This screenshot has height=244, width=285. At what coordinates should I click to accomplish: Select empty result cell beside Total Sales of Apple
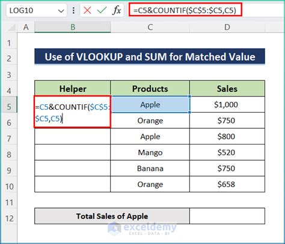tap(227, 216)
